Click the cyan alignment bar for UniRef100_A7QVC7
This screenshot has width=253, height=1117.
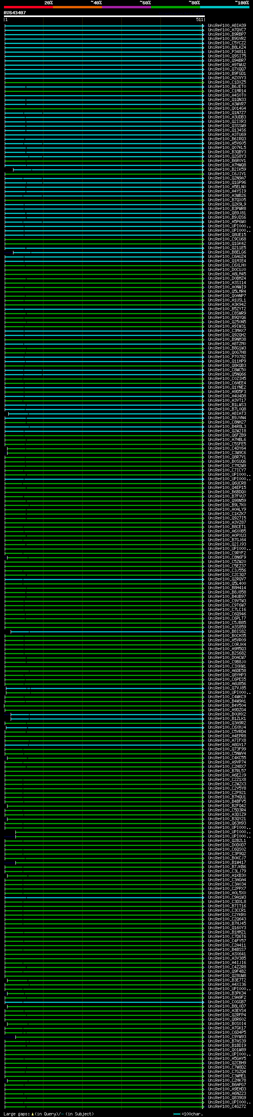coord(104,30)
